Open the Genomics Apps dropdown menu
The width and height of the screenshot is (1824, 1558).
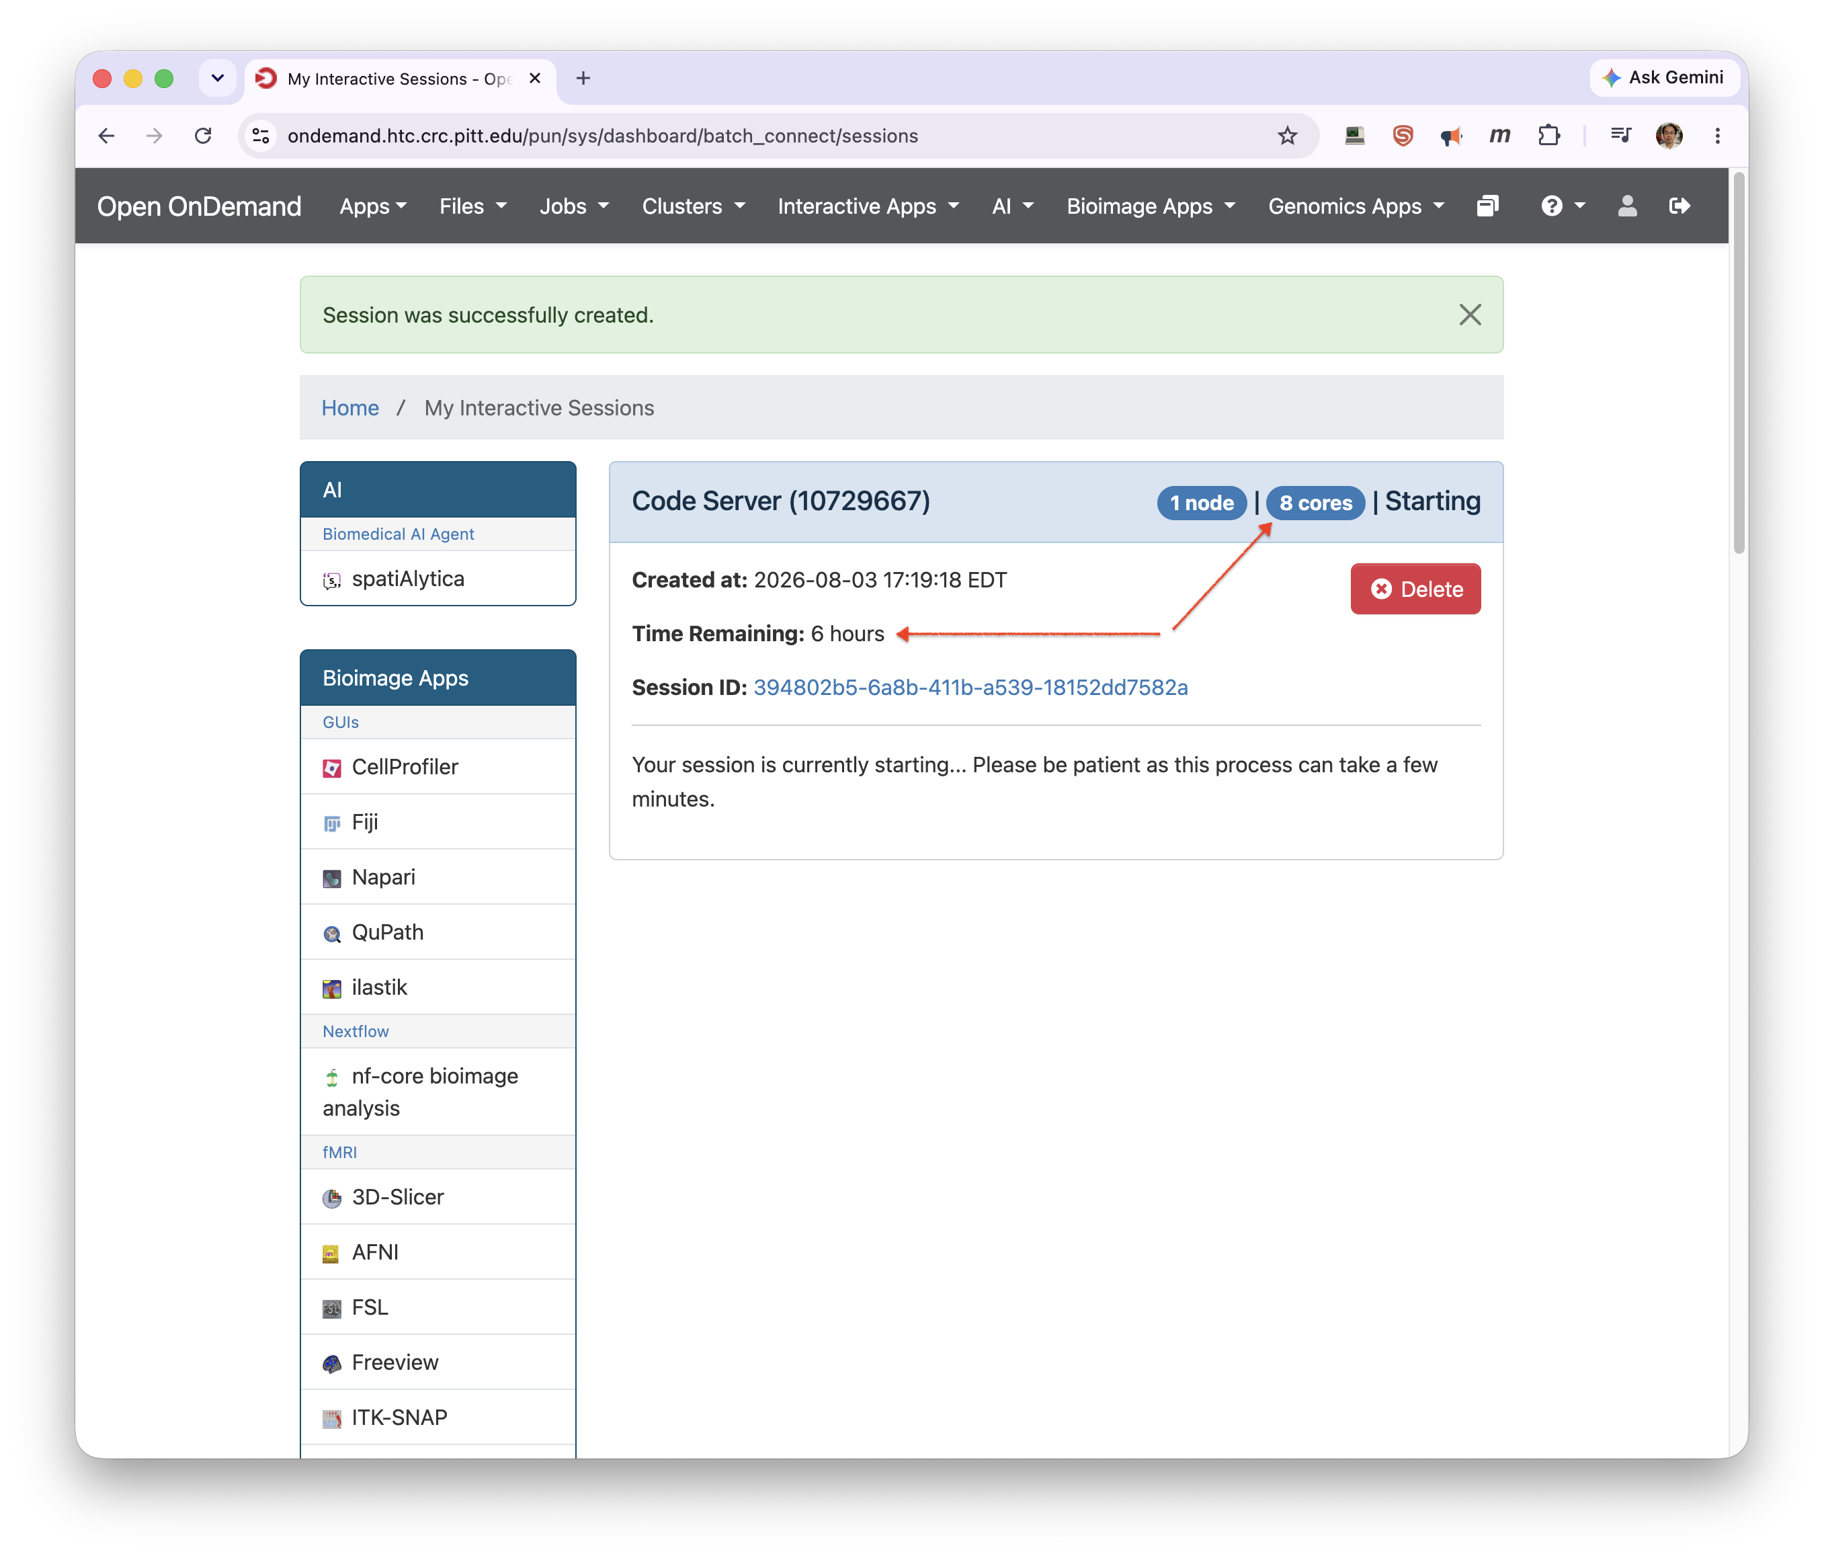1356,206
